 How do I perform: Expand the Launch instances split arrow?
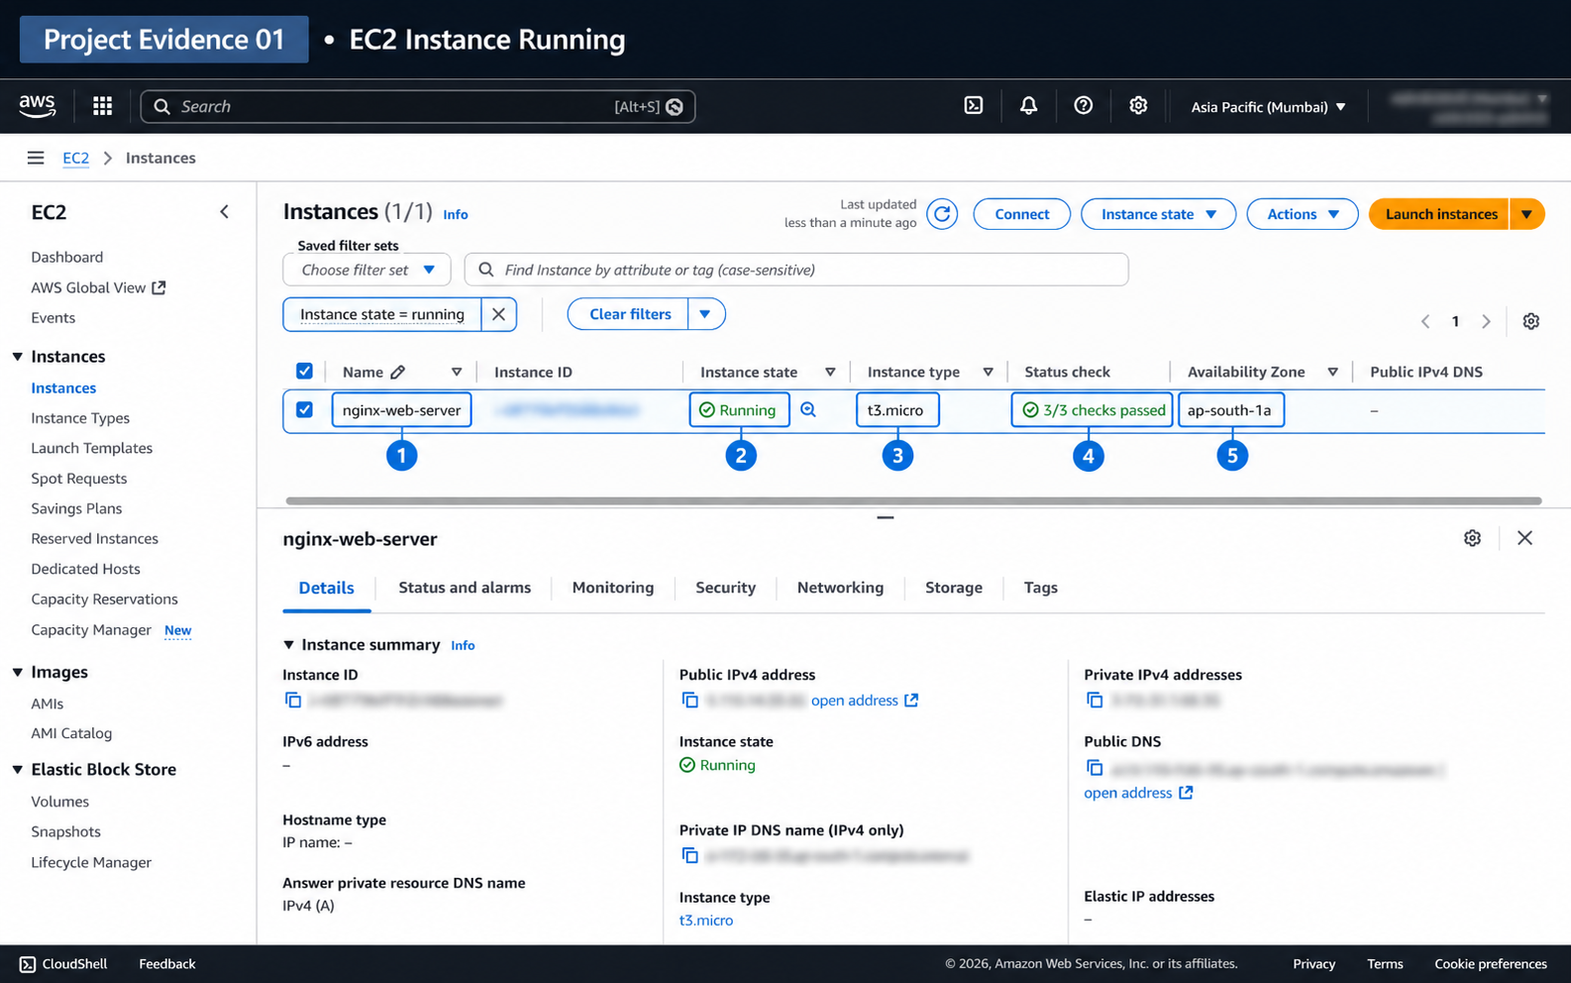(x=1527, y=214)
